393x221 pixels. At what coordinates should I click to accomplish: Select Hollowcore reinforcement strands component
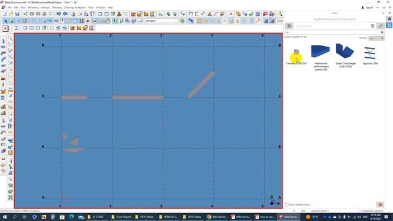(x=321, y=58)
